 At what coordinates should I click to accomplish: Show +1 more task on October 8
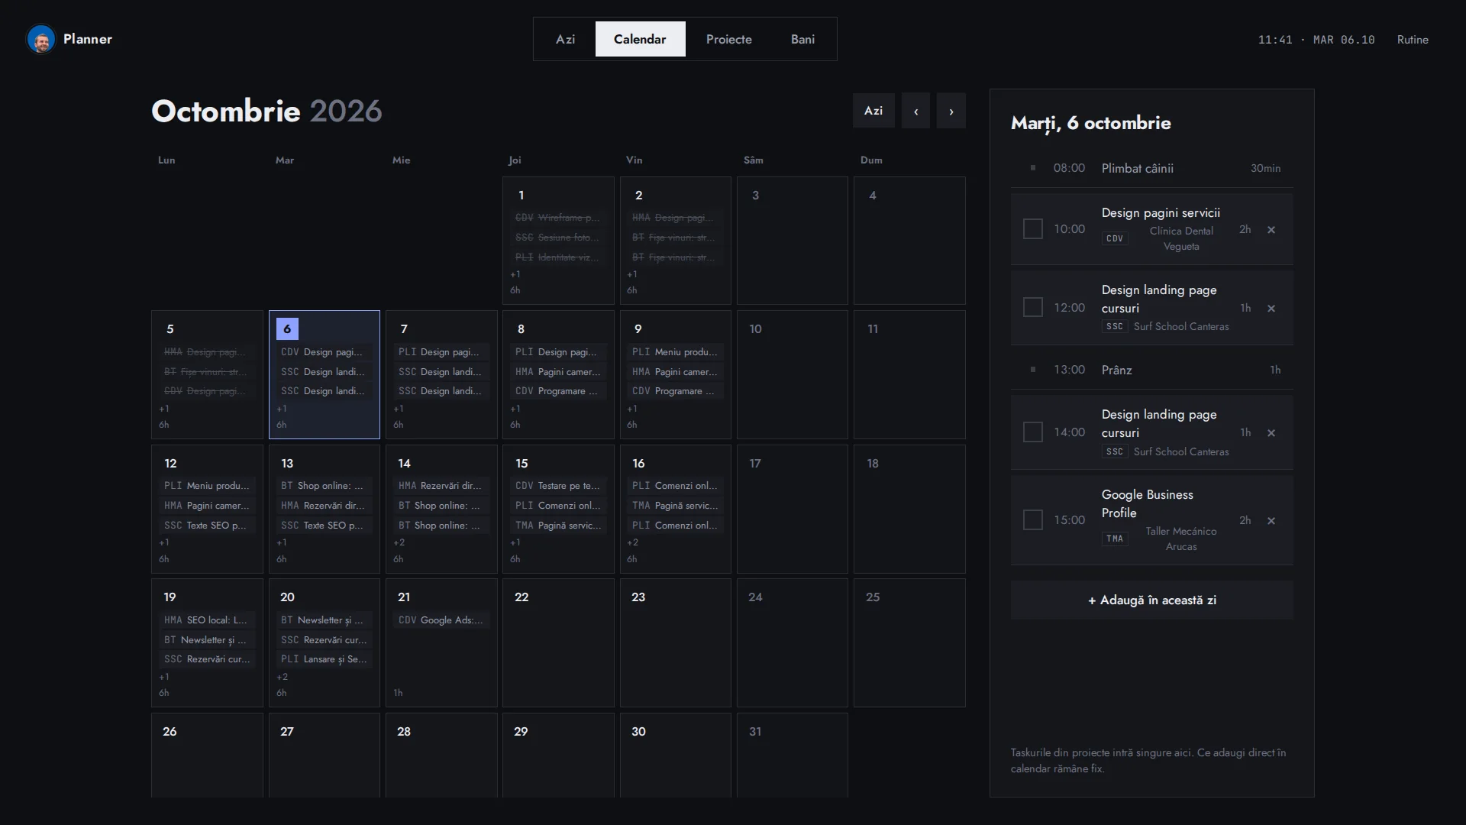(x=515, y=409)
